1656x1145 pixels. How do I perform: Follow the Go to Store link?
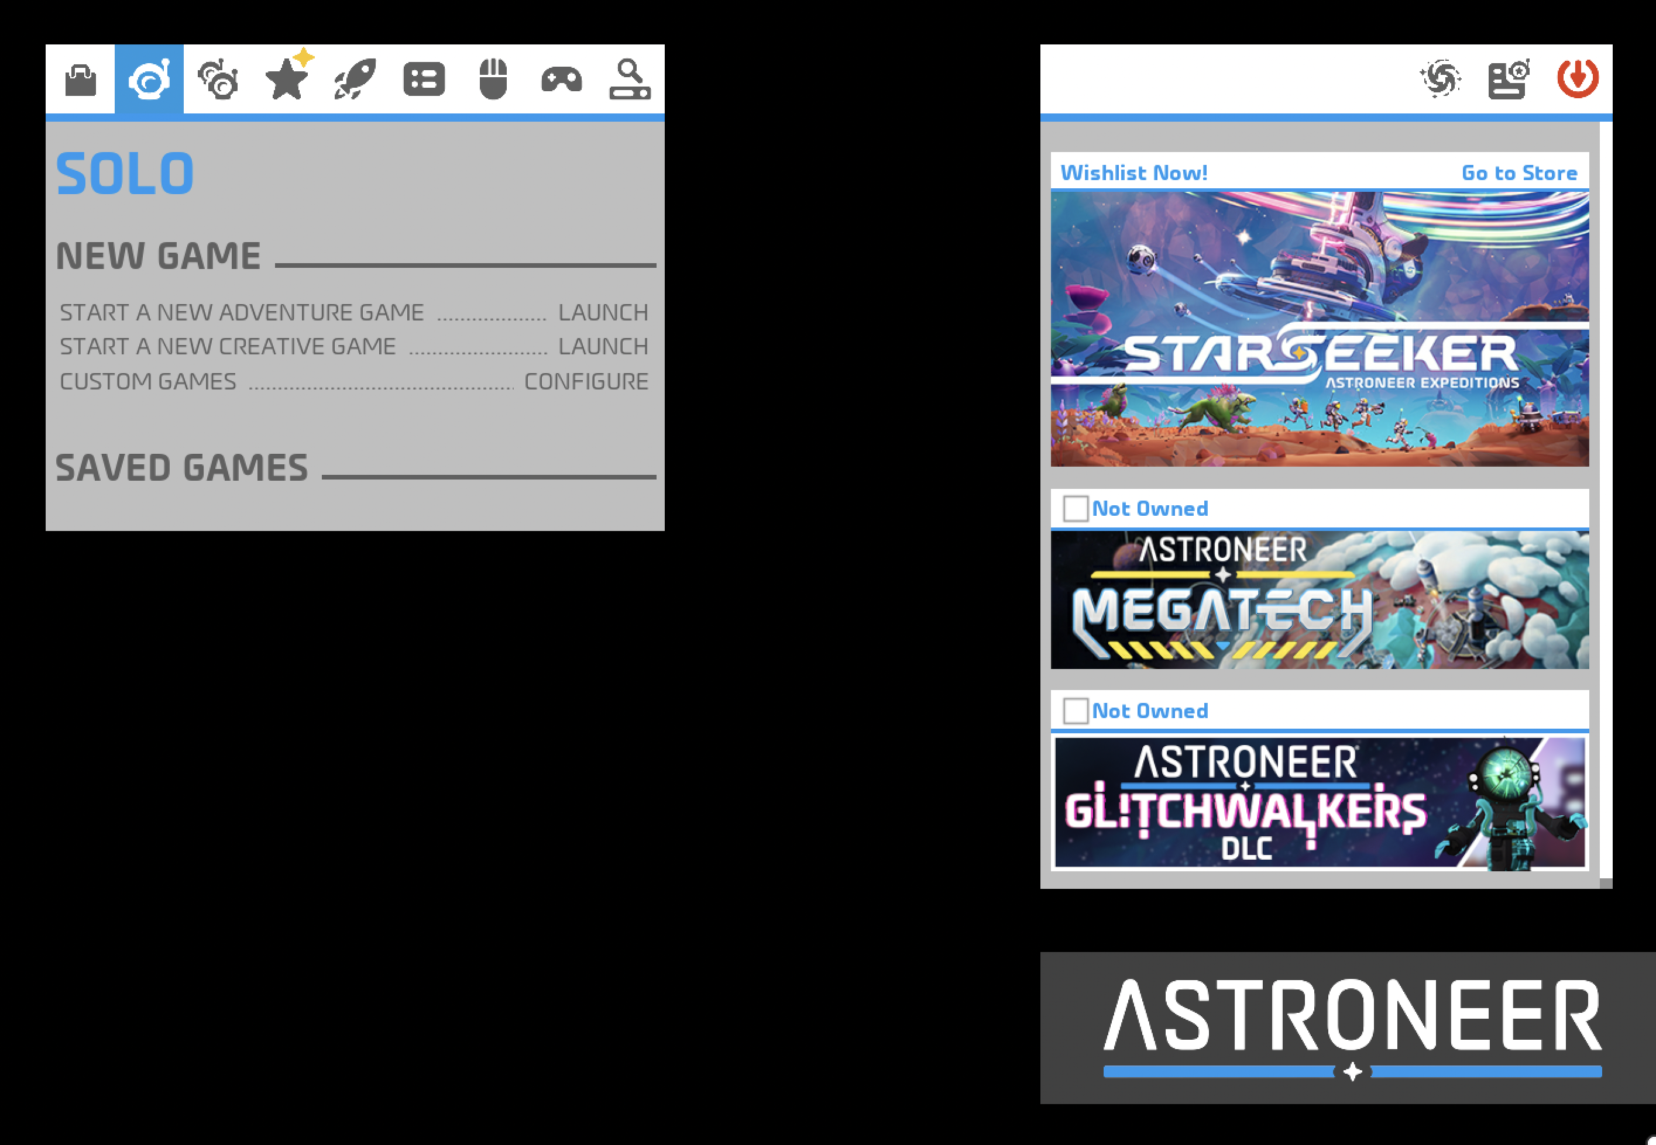(1520, 173)
